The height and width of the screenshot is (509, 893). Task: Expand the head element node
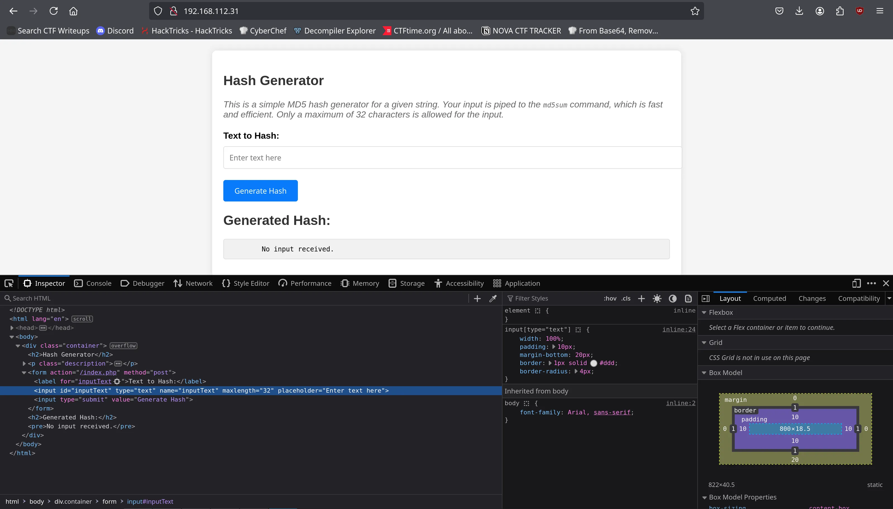pyautogui.click(x=12, y=328)
